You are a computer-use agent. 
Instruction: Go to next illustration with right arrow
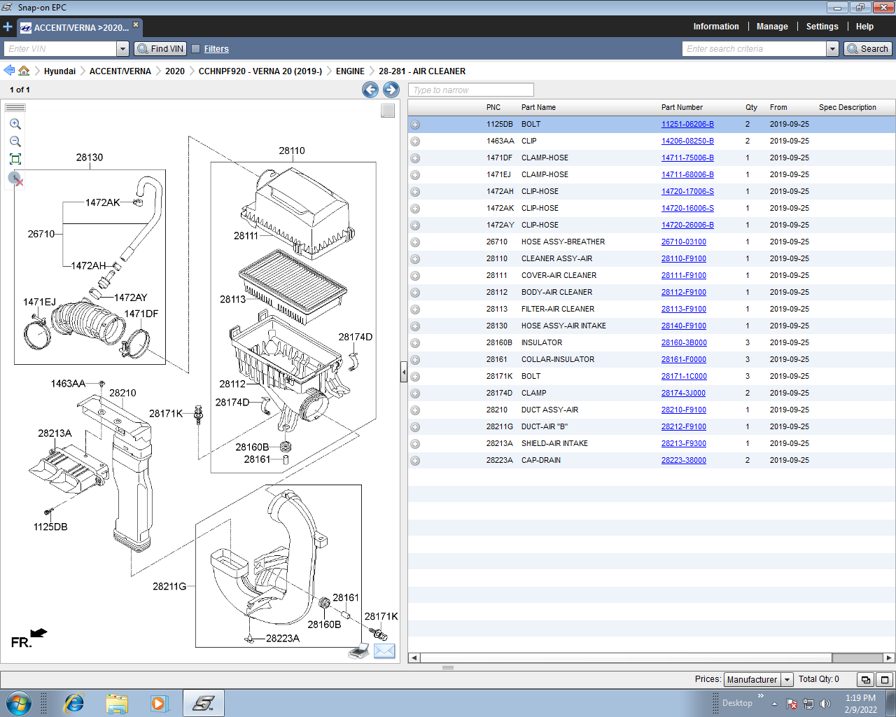pos(391,90)
